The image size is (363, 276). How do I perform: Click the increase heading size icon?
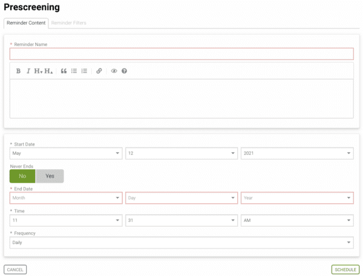coord(48,71)
